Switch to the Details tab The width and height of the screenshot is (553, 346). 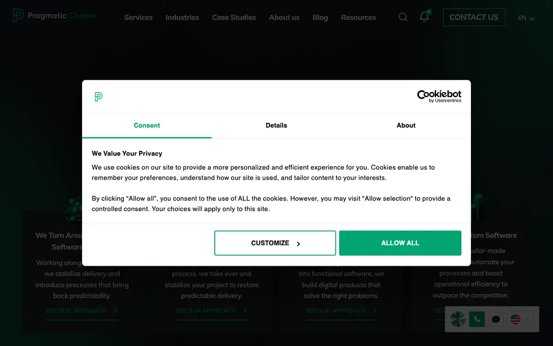click(x=276, y=125)
